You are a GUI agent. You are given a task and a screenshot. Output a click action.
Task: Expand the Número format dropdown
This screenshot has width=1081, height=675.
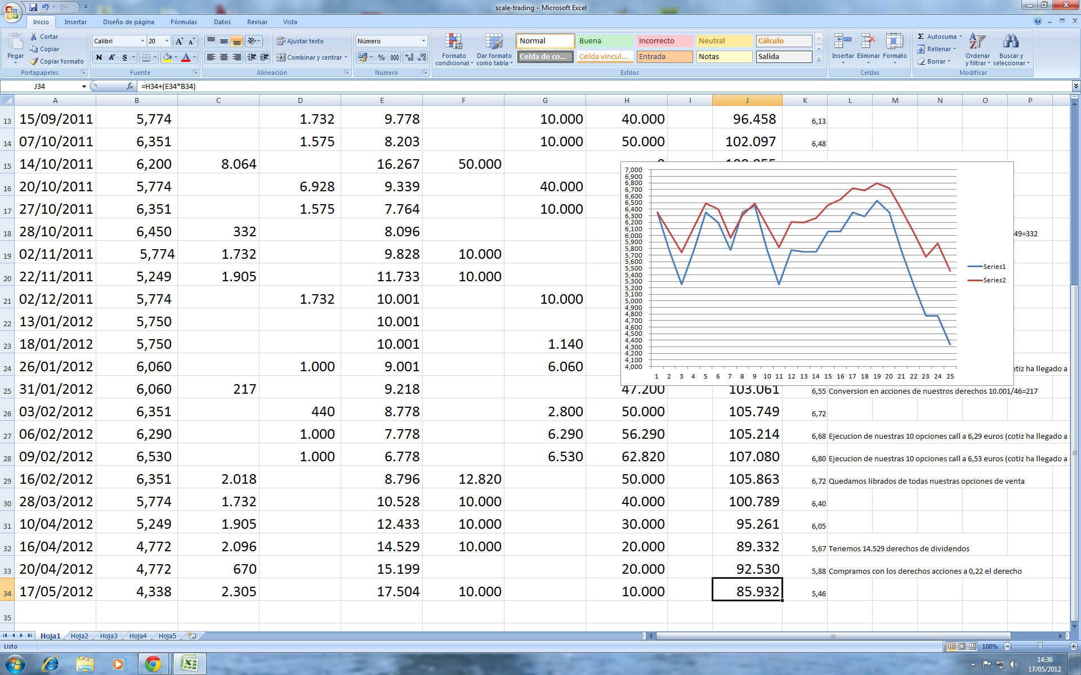[423, 41]
